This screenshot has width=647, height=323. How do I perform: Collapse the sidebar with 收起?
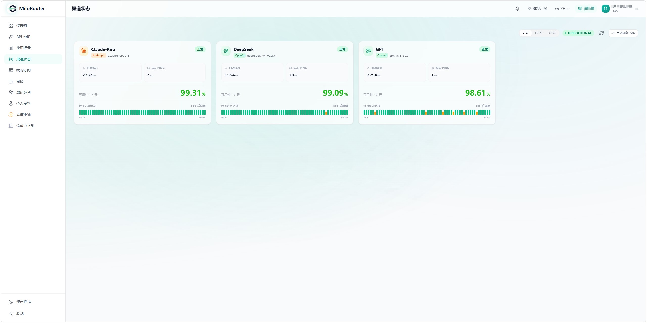click(33, 314)
